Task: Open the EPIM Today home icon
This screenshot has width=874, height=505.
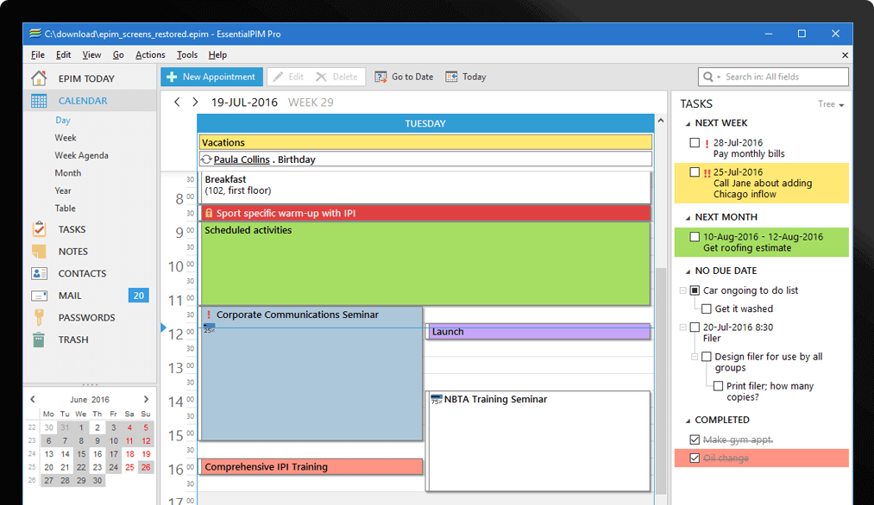Action: pyautogui.click(x=39, y=78)
